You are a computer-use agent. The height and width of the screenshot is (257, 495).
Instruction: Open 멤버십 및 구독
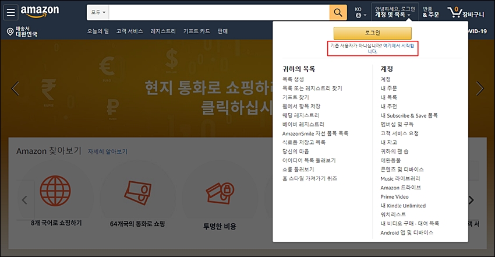pyautogui.click(x=397, y=124)
